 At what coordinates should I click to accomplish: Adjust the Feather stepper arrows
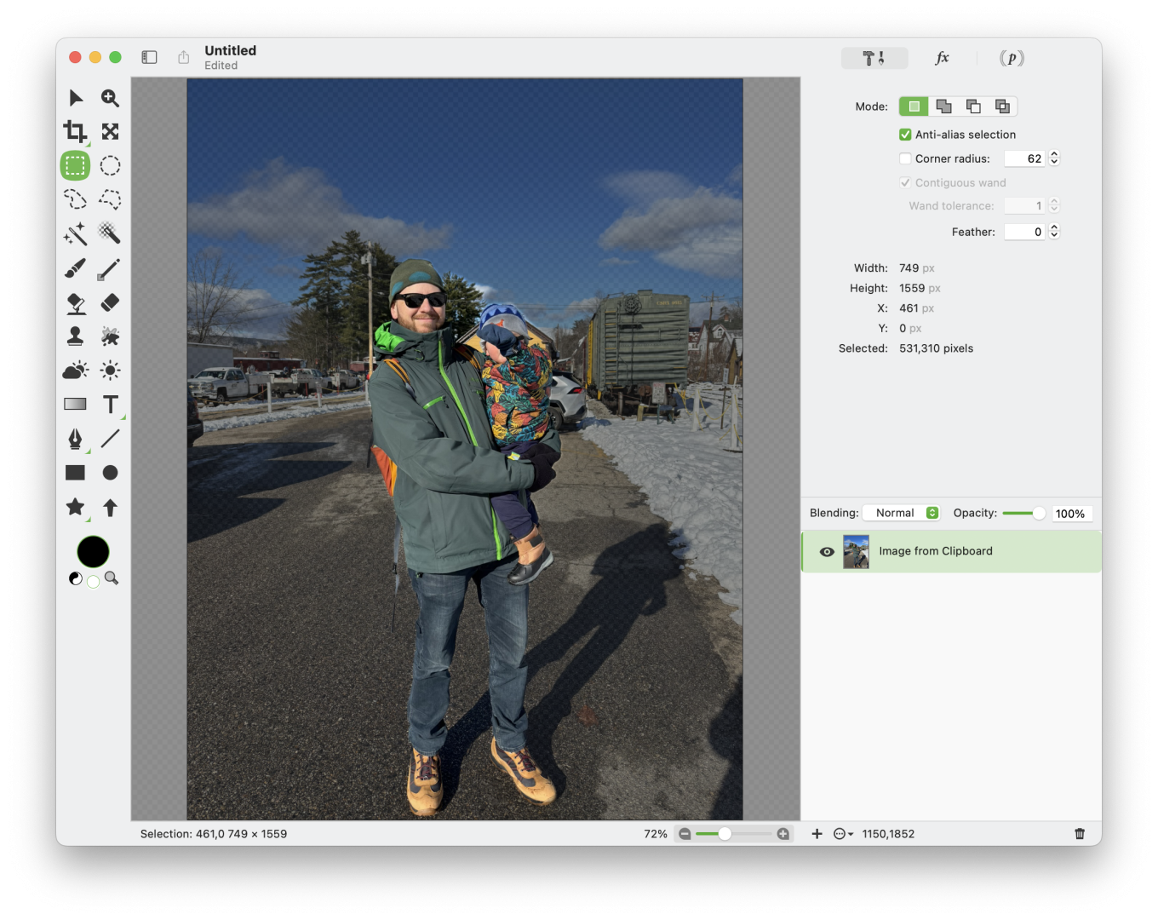[x=1054, y=232]
